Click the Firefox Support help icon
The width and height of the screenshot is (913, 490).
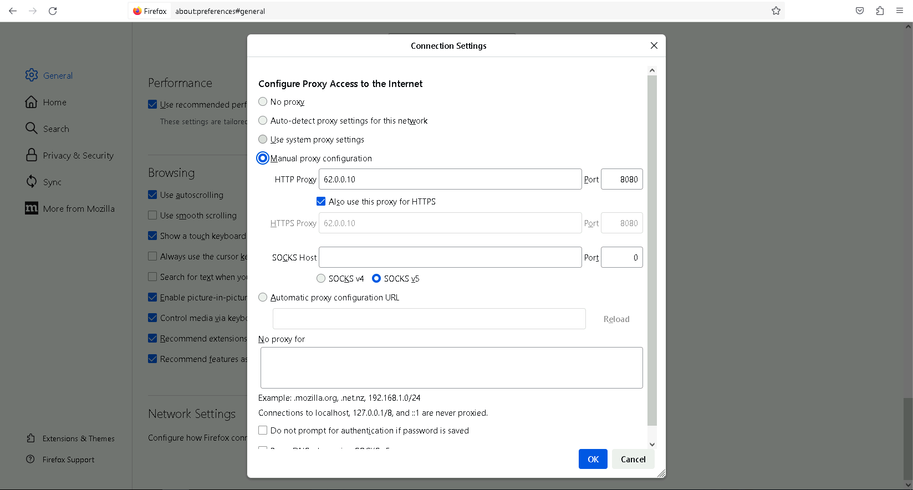pos(30,460)
